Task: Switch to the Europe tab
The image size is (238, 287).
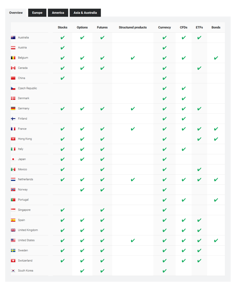Action: click(37, 13)
